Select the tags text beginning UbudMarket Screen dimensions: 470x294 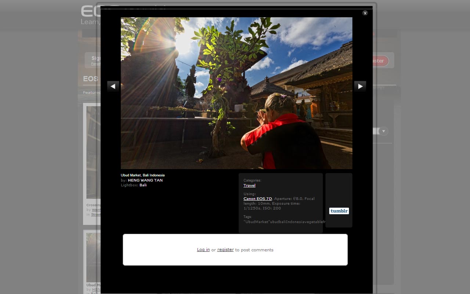click(x=284, y=222)
